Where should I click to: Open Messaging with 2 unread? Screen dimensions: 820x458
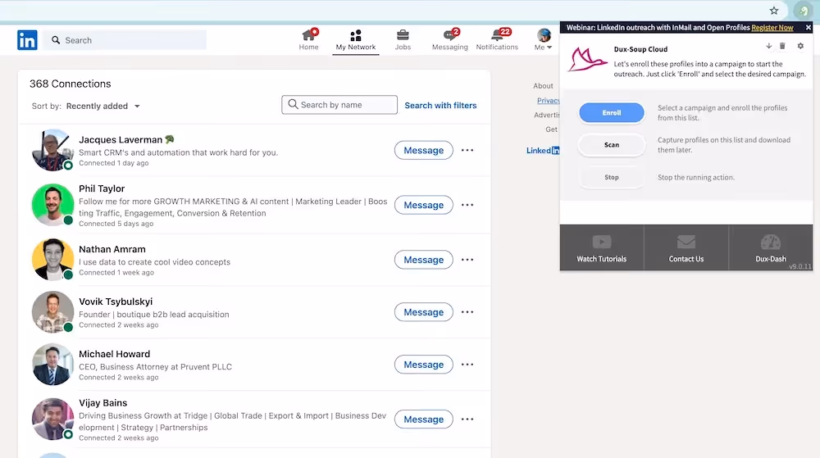[449, 39]
